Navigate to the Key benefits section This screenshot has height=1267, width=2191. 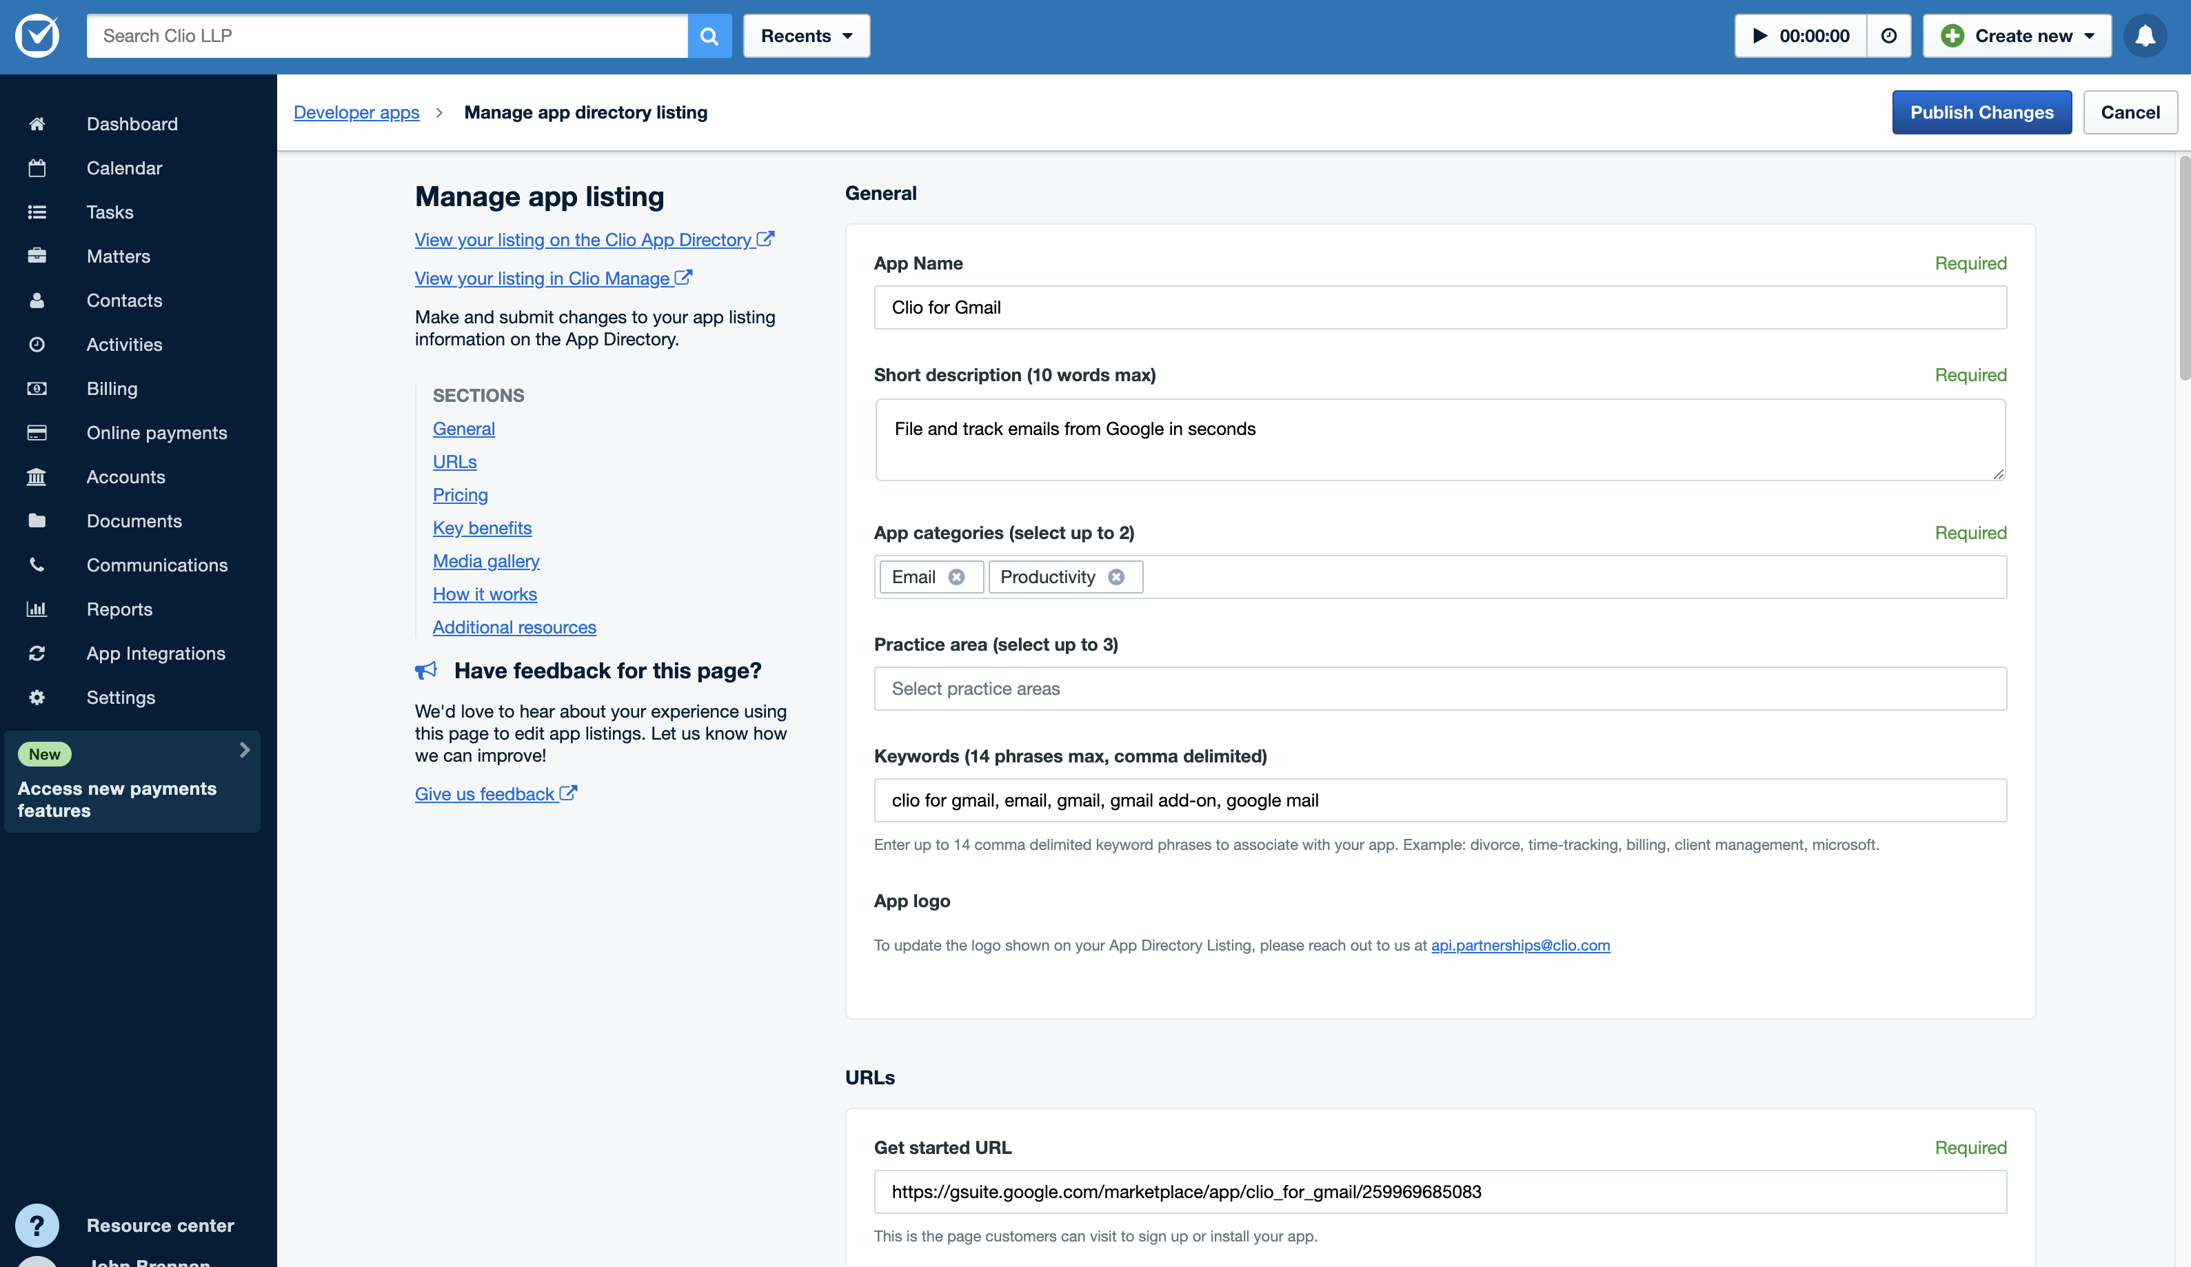[x=481, y=527]
